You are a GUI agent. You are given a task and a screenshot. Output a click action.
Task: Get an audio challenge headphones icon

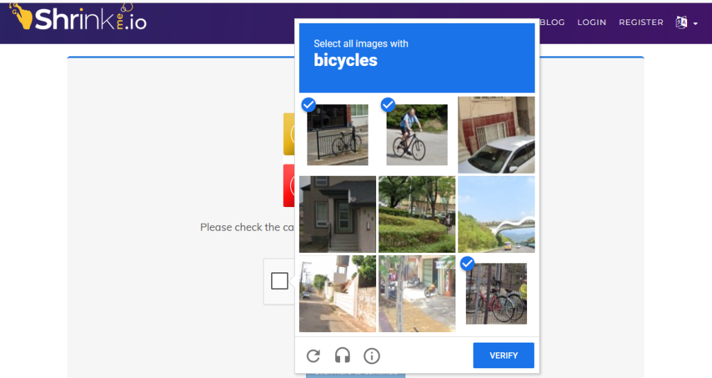(342, 355)
